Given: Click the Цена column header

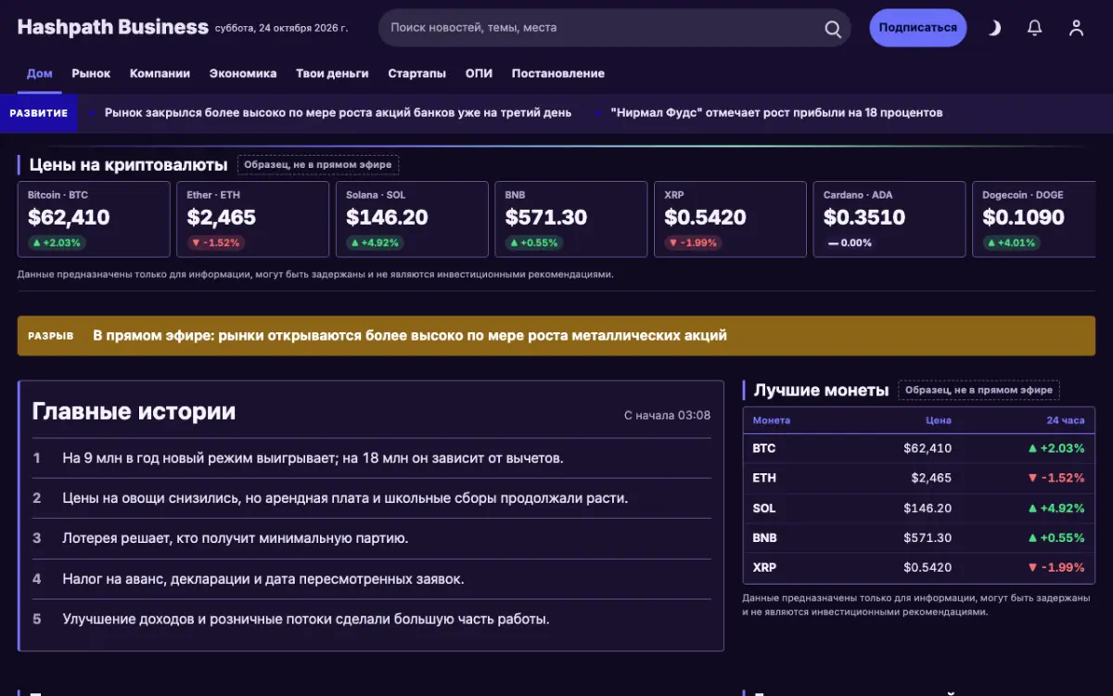Looking at the screenshot, I should pyautogui.click(x=939, y=420).
